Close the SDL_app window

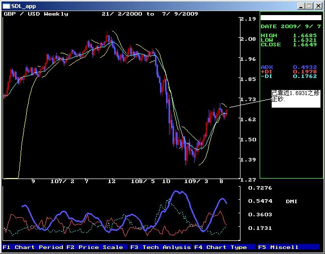click(x=318, y=6)
